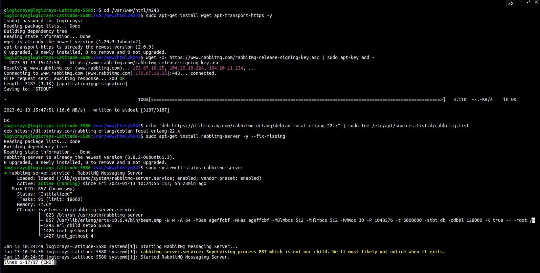This screenshot has width=540, height=273.
Task: Click the share arrow icon
Action: (511, 3)
